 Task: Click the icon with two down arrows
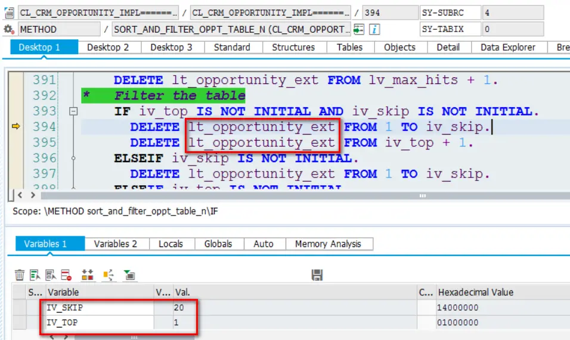coord(87,275)
